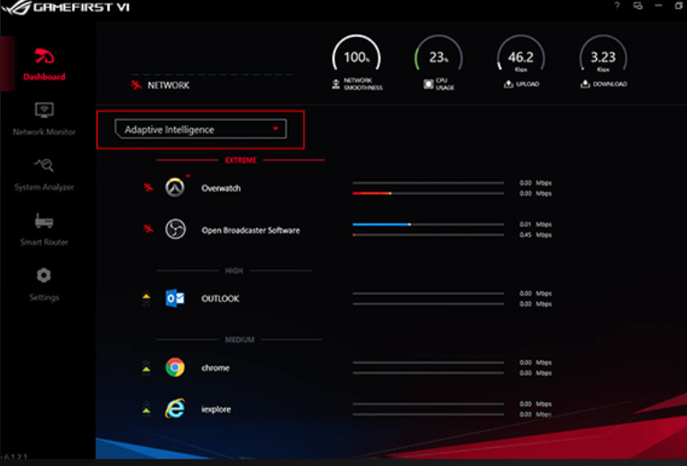Click the Network Smoothness icon
This screenshot has width=687, height=466.
tap(335, 84)
